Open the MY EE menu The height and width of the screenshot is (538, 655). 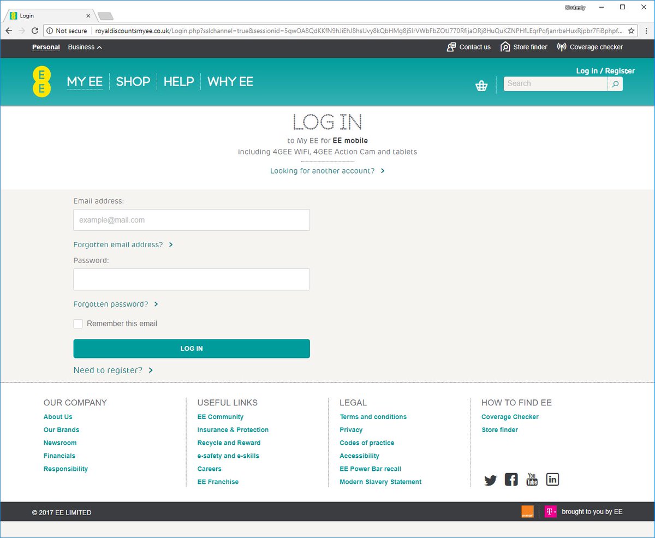pos(85,82)
